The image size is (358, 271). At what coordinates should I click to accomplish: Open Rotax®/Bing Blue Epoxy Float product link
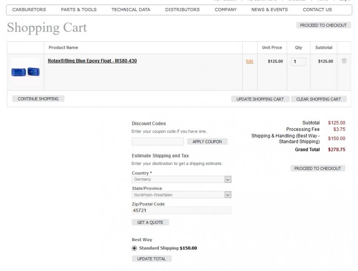[92, 61]
